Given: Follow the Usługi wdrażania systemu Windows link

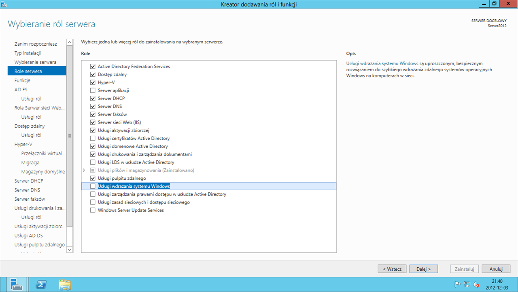Looking at the screenshot, I should pos(382,64).
